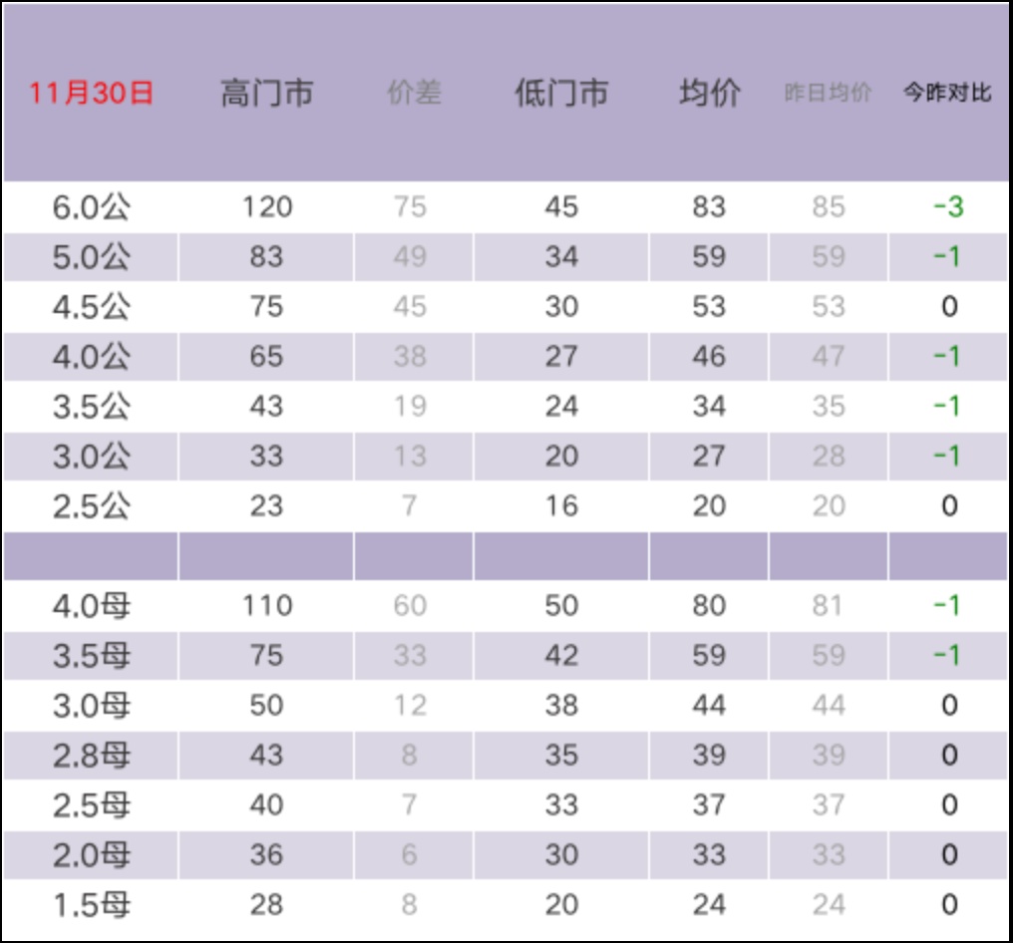Select 均价 value 39 in 2.8母 row
Screen dimensions: 1013x943
point(709,755)
